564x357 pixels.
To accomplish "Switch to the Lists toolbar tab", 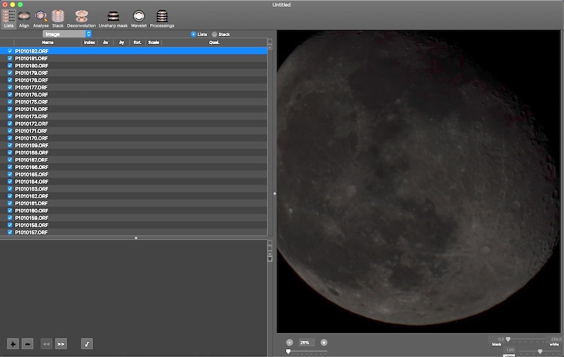I will click(8, 19).
